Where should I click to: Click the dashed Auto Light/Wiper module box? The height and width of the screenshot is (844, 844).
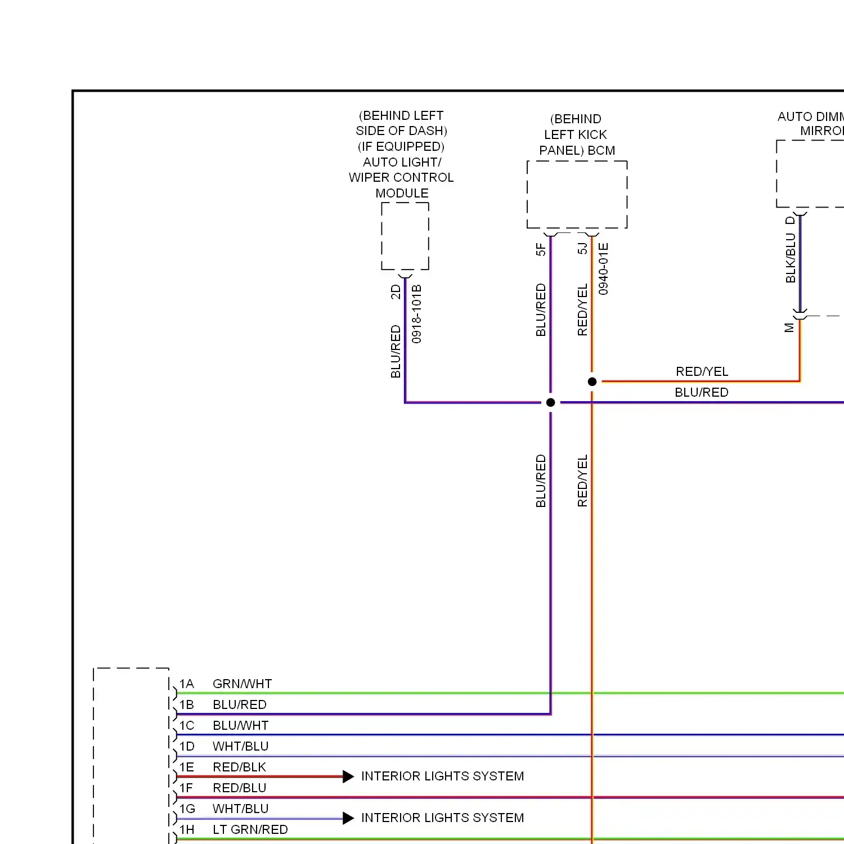point(405,236)
